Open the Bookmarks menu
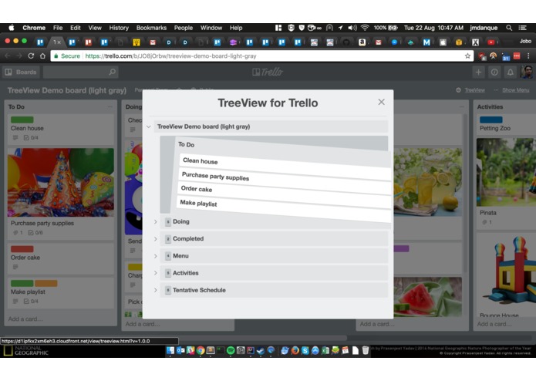 tap(151, 28)
